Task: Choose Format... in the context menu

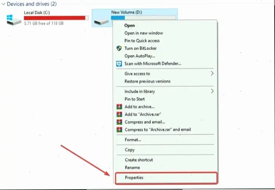Action: tap(133, 140)
